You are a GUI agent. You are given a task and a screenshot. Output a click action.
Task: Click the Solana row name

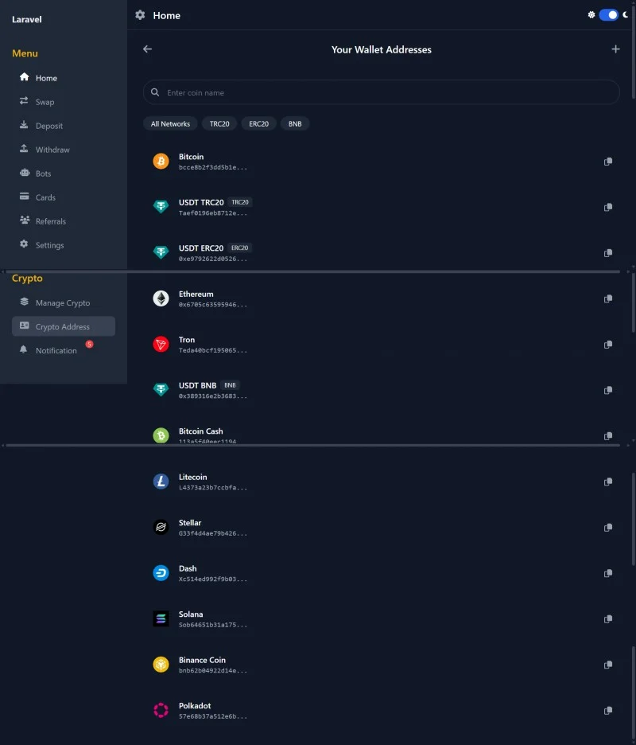point(191,614)
